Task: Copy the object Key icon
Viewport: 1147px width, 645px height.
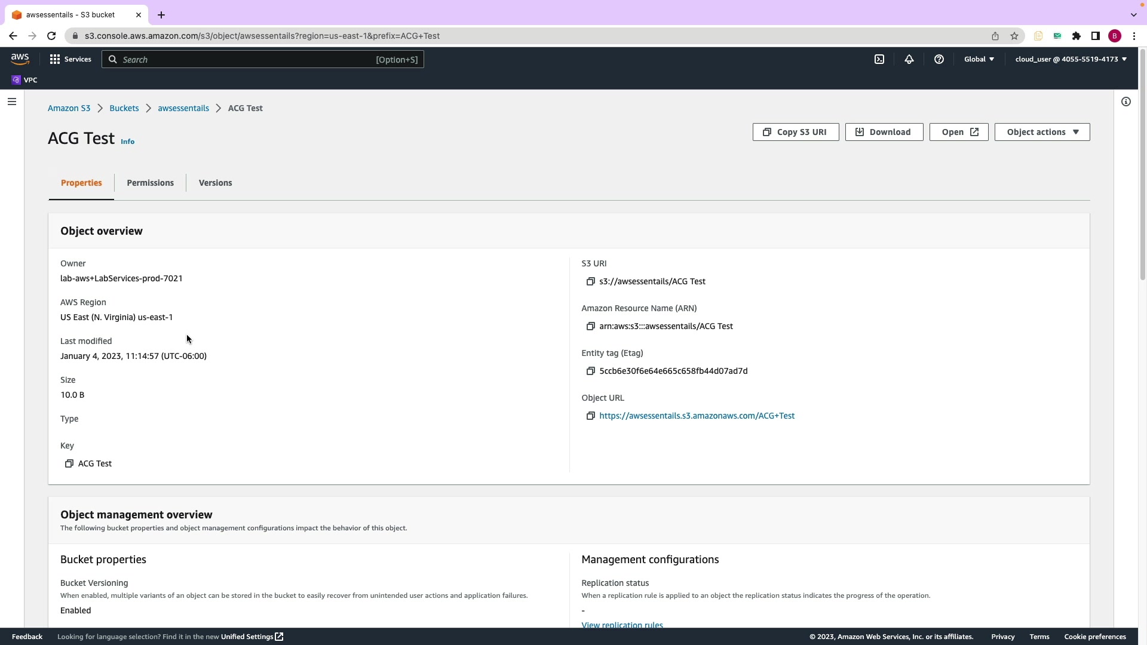Action: pos(69,463)
